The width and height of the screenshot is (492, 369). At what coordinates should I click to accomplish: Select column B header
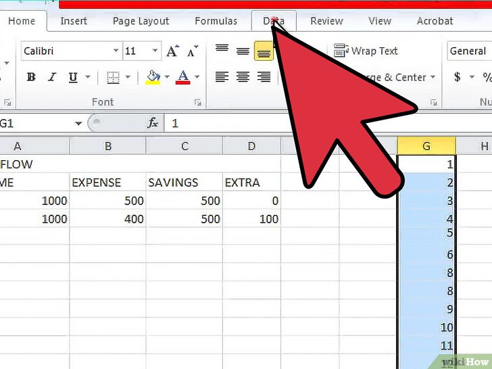coord(107,146)
